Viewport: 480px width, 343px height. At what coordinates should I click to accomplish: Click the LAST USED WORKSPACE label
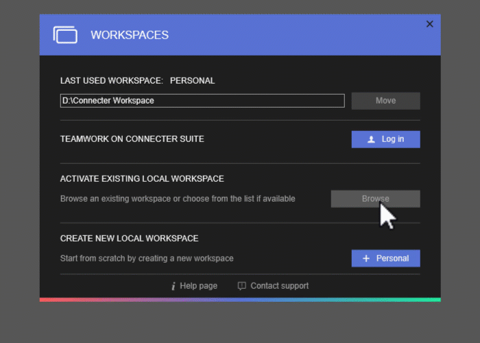pyautogui.click(x=112, y=80)
